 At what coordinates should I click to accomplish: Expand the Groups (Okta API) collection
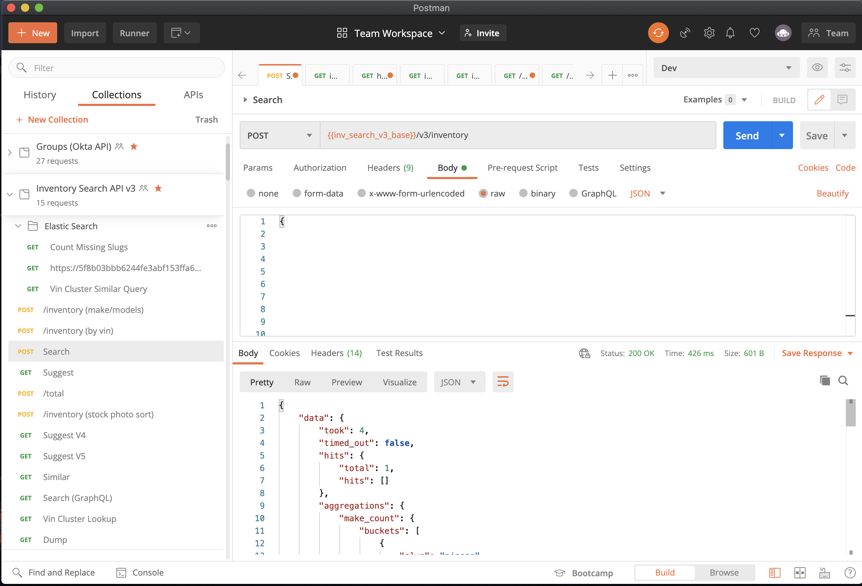point(10,153)
